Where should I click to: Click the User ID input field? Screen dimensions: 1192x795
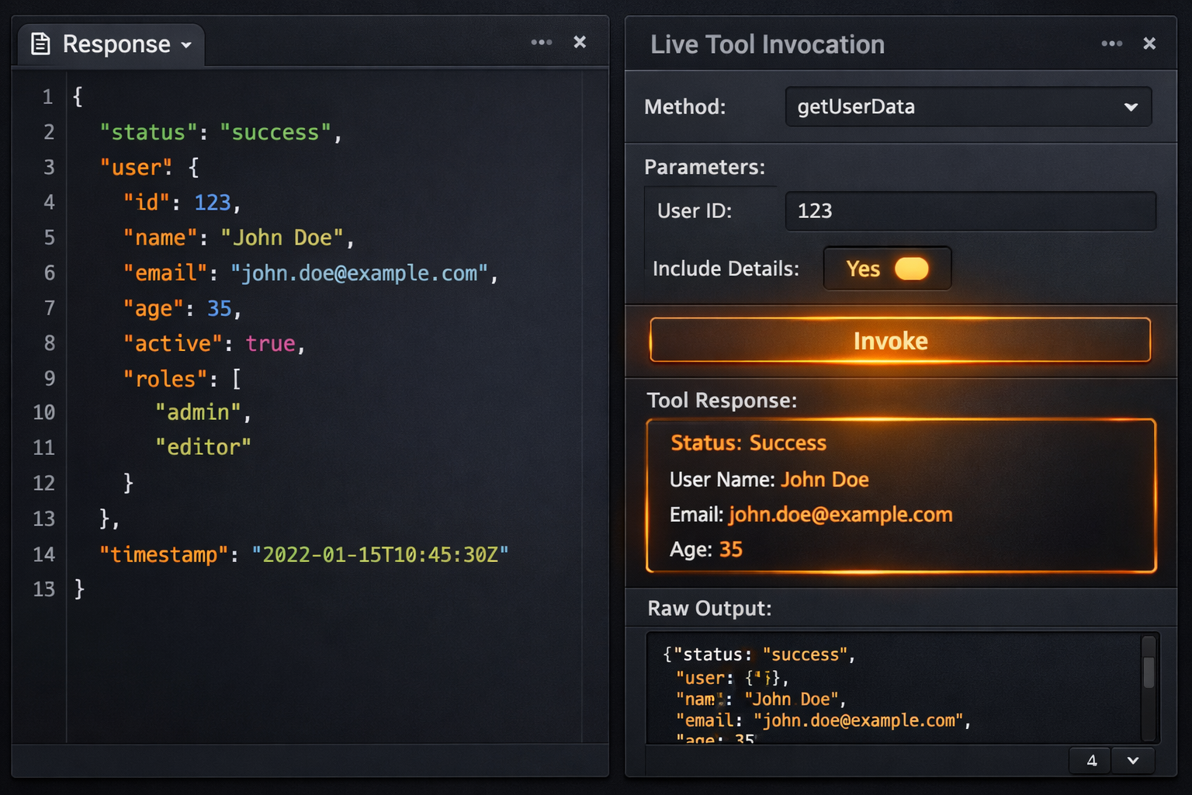tap(971, 211)
